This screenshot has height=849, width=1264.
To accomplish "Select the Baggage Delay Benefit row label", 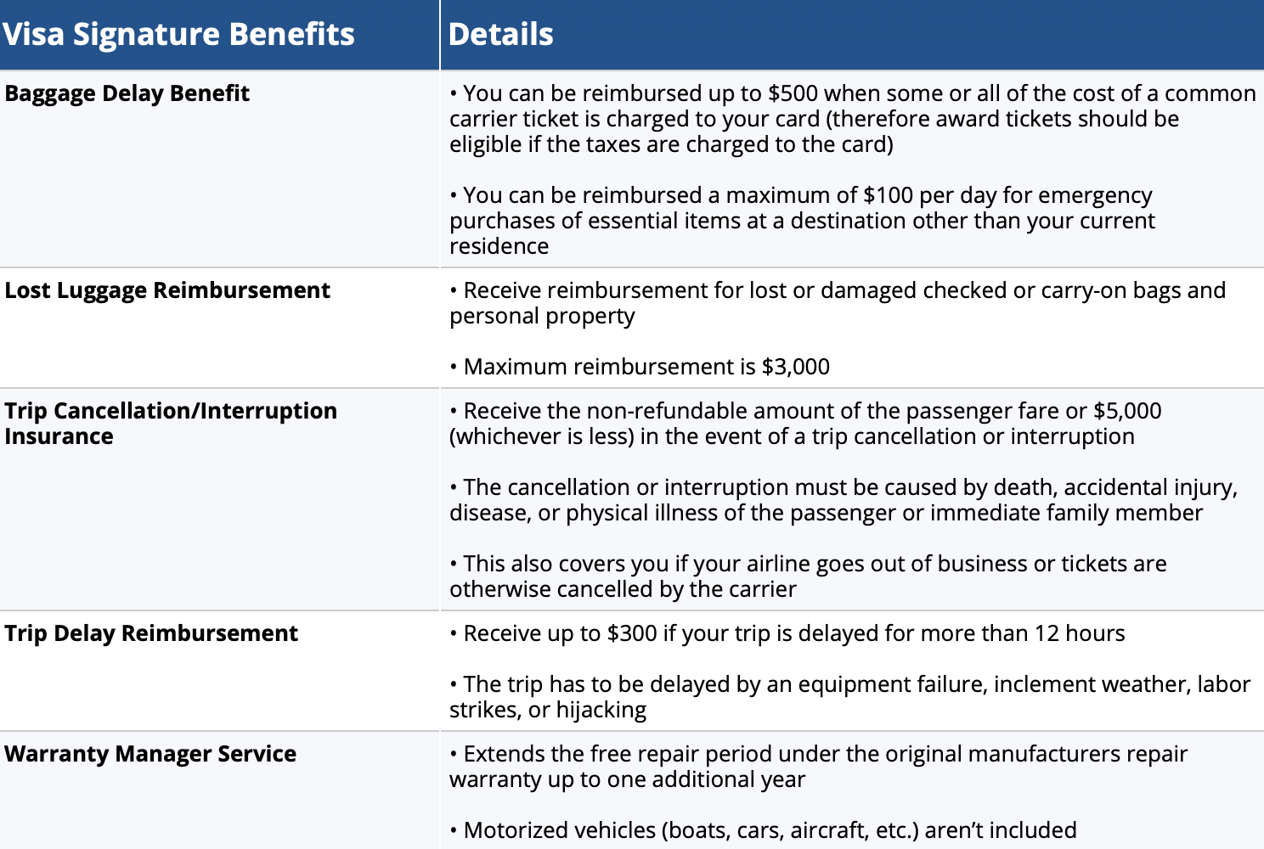I will [127, 93].
